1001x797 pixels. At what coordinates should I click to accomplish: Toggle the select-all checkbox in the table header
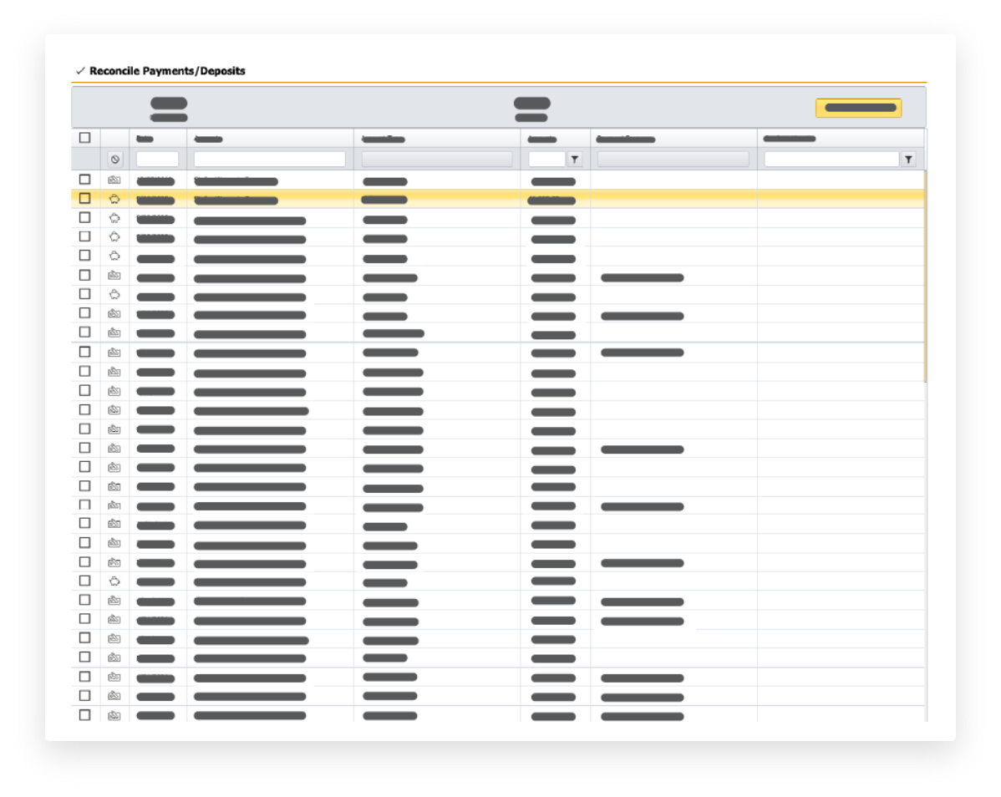tap(84, 140)
